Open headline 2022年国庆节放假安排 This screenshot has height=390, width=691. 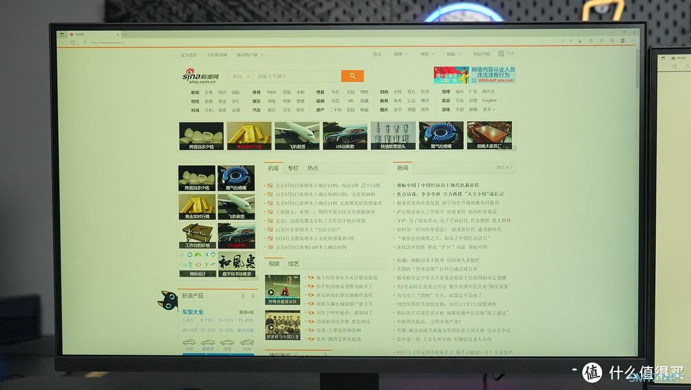[447, 304]
